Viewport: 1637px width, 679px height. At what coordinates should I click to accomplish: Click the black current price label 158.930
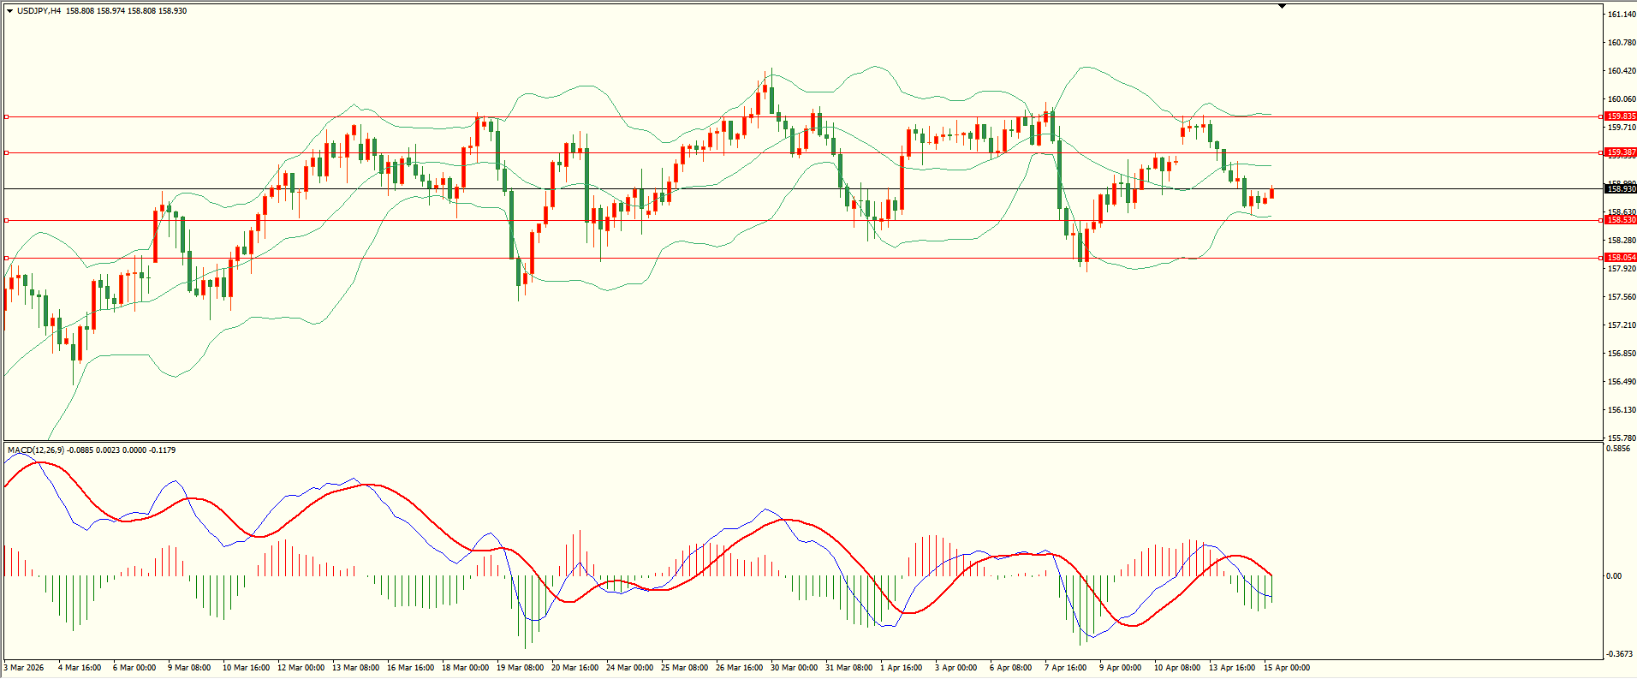coord(1620,188)
